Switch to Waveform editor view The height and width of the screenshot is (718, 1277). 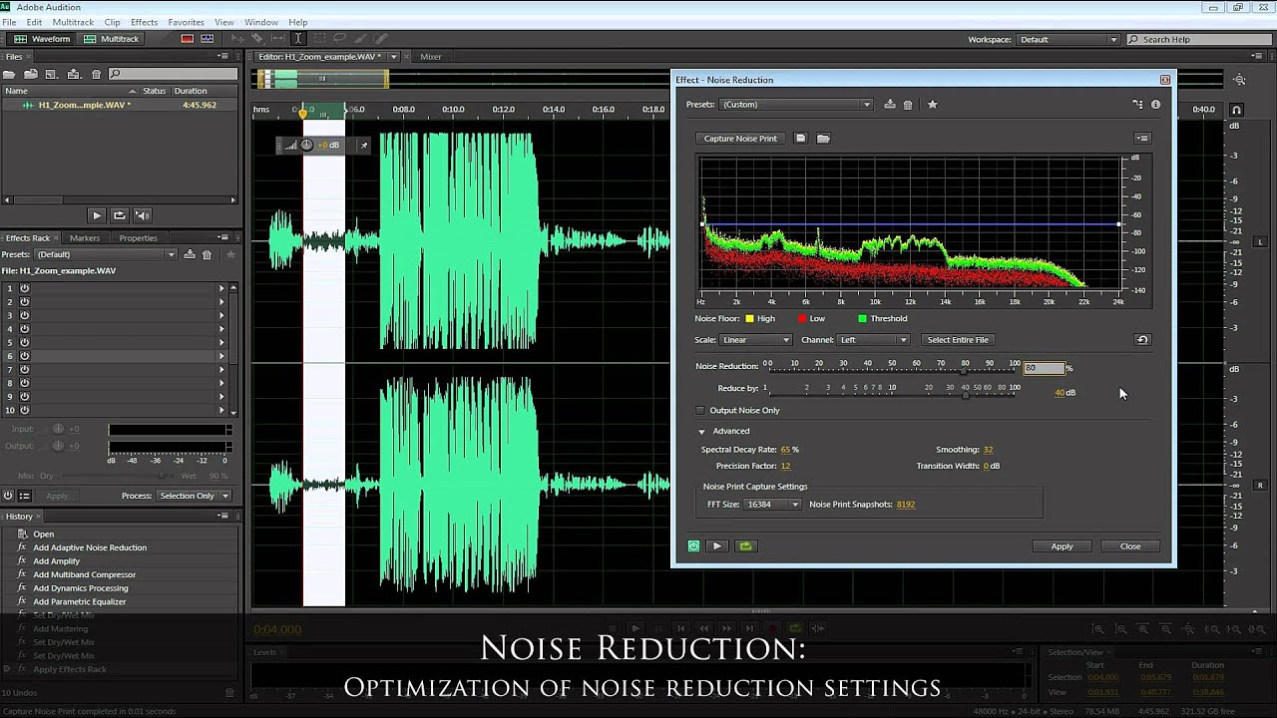point(41,39)
